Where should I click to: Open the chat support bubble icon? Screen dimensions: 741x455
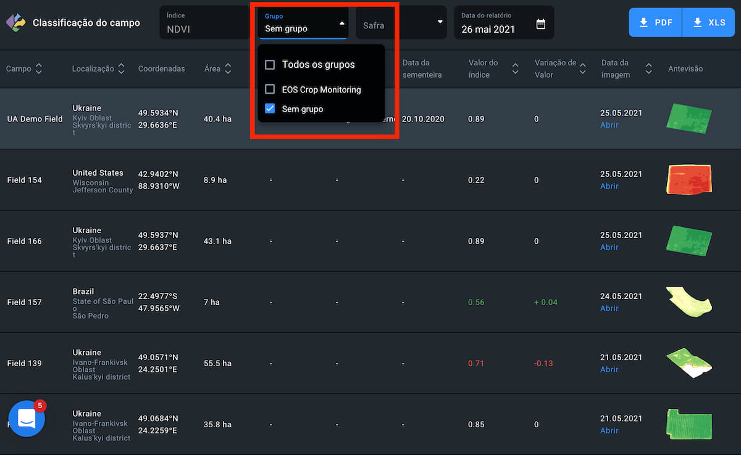click(x=27, y=419)
